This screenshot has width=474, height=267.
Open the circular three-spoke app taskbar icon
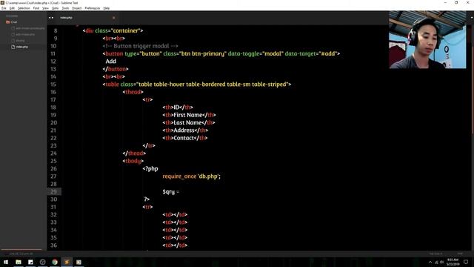pyautogui.click(x=43, y=262)
